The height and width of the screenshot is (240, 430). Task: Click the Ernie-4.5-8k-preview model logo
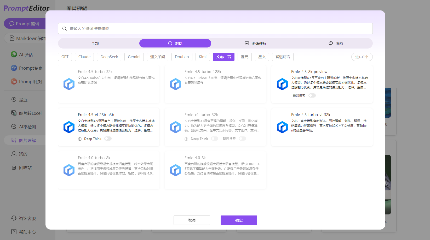(282, 84)
